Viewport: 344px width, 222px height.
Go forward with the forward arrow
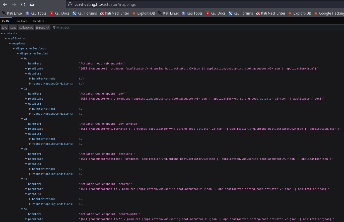14,5
